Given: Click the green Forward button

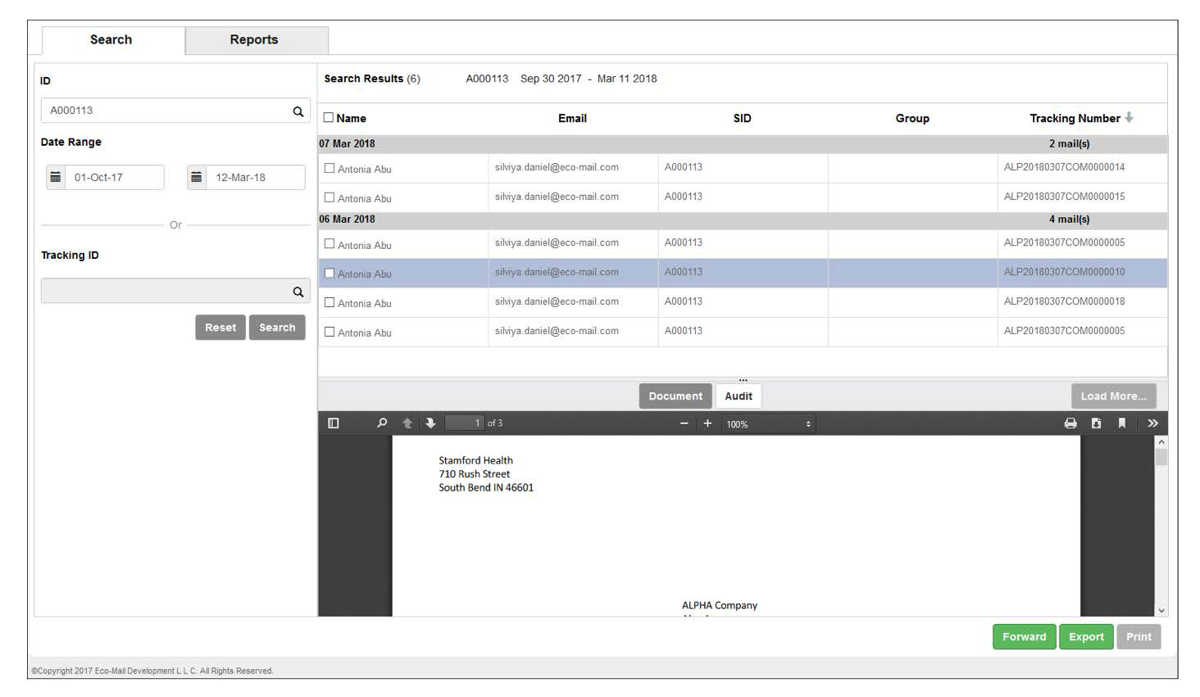Looking at the screenshot, I should [x=1024, y=637].
